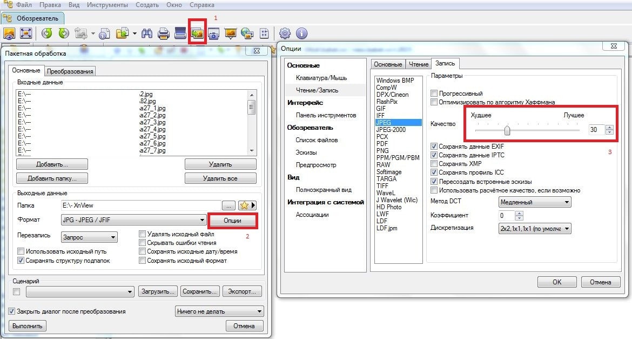Switch to the Преобразования tab
The width and height of the screenshot is (632, 339).
point(70,71)
